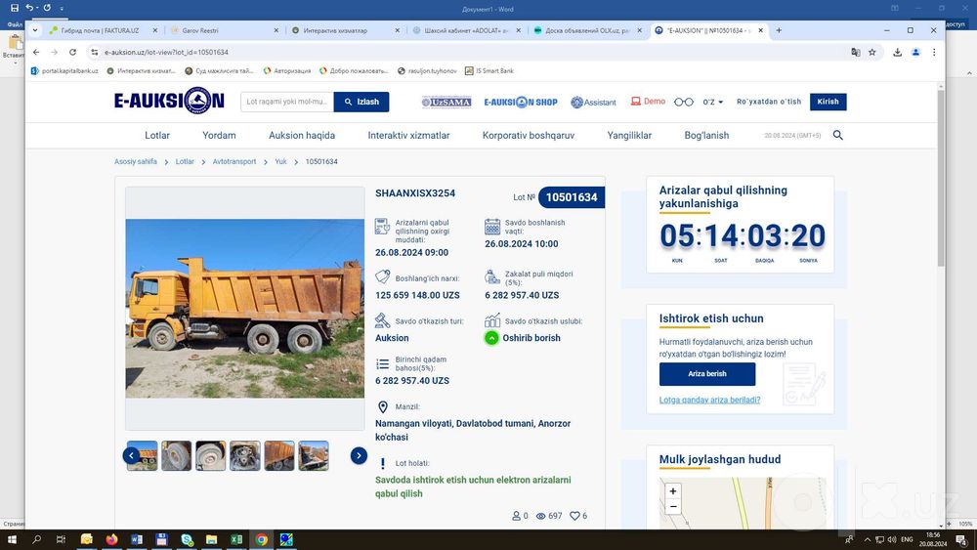Image resolution: width=977 pixels, height=550 pixels.
Task: Open the Chrome three-dot menu
Action: (934, 53)
